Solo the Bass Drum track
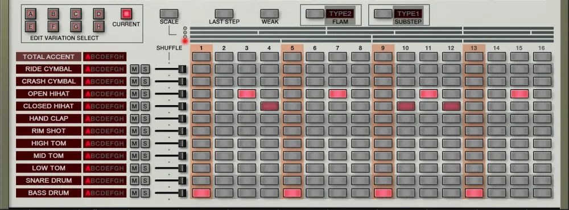 (x=145, y=193)
